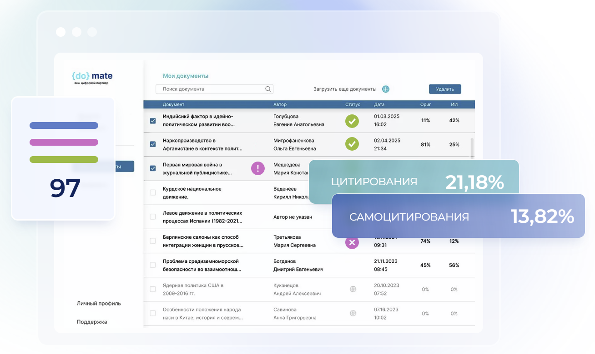
Task: Click the Удалить button
Action: [x=444, y=89]
